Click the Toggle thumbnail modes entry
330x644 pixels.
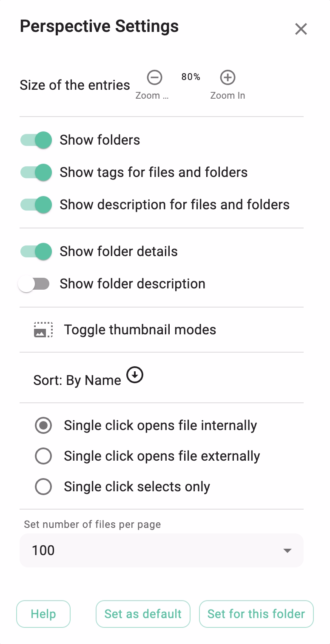(x=140, y=330)
